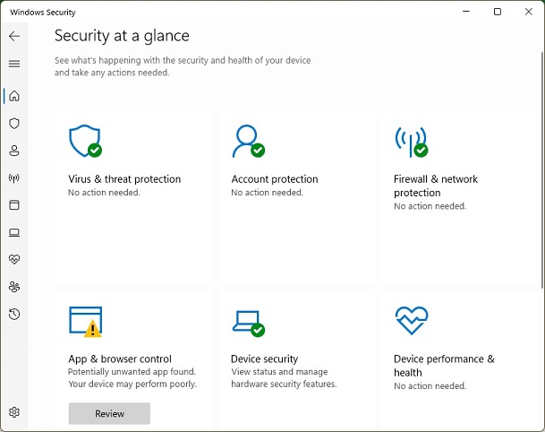Minimize the Windows Security window
This screenshot has height=432, width=545.
pos(466,12)
